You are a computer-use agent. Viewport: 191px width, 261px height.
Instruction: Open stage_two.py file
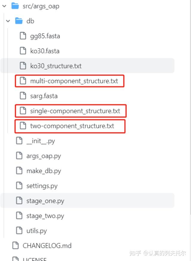pos(45,216)
